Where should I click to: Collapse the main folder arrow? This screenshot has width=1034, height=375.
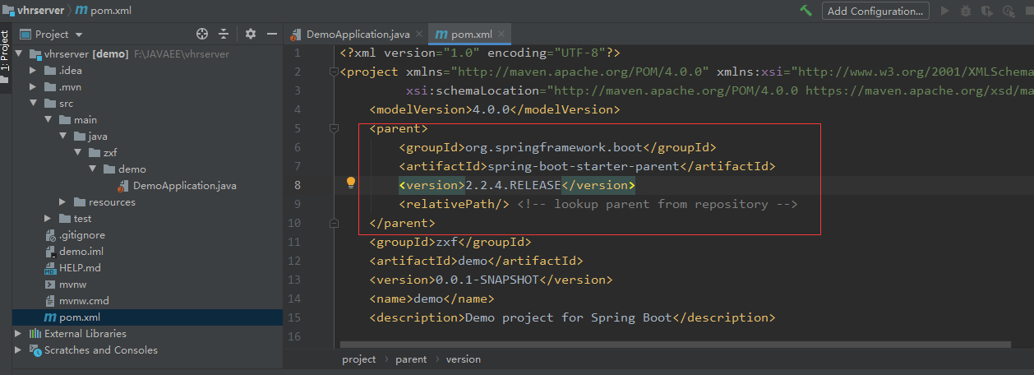48,120
